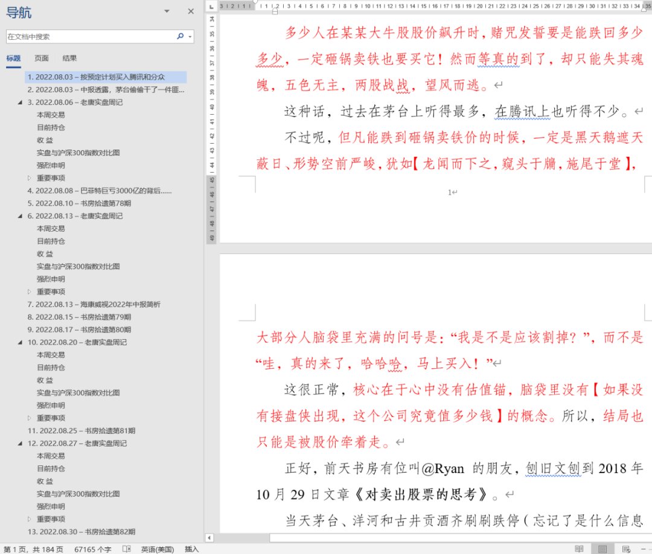Collapse heading 10. 2022.08.20 老唐实盘周记
652x554 pixels.
[20, 342]
